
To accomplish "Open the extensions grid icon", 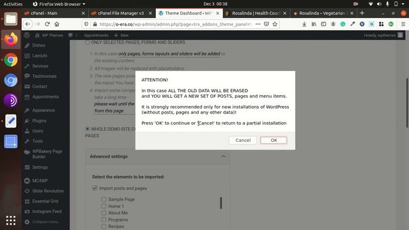I will coord(381,24).
